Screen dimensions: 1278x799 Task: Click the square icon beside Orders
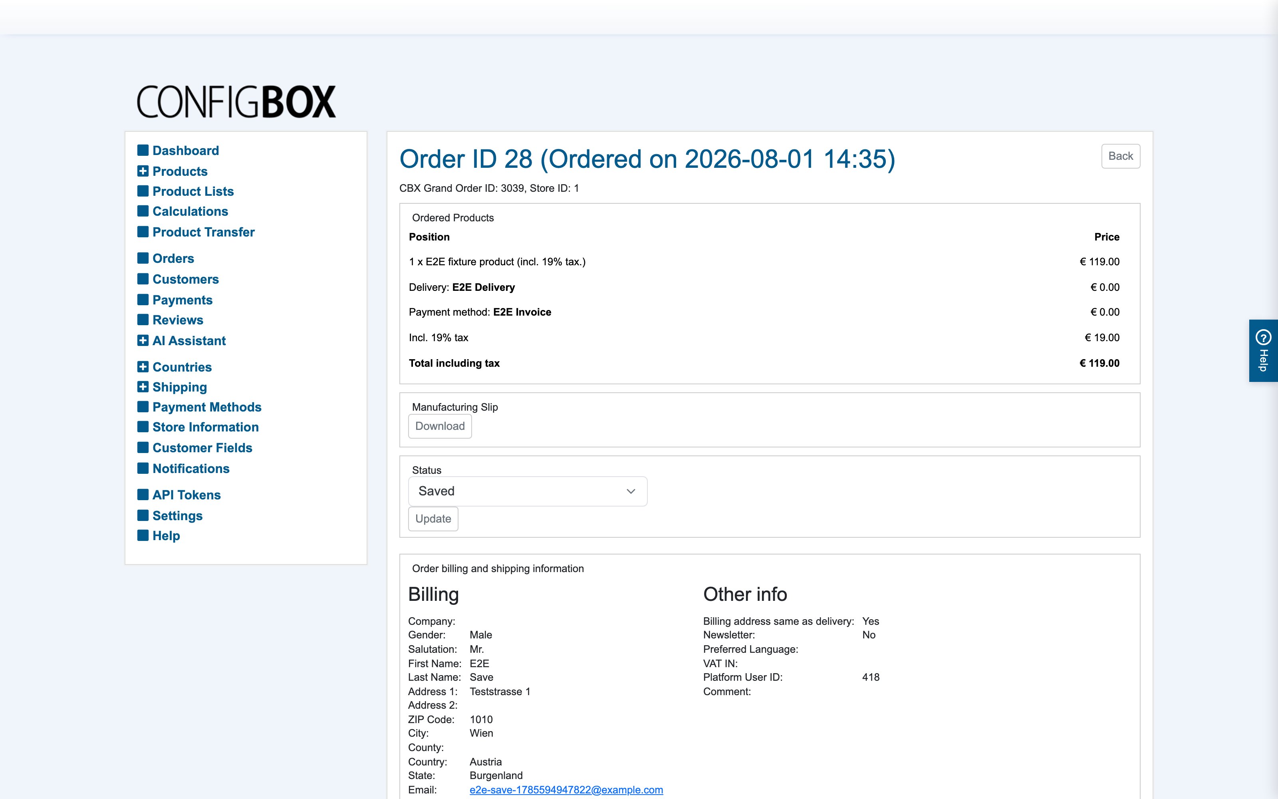tap(143, 258)
